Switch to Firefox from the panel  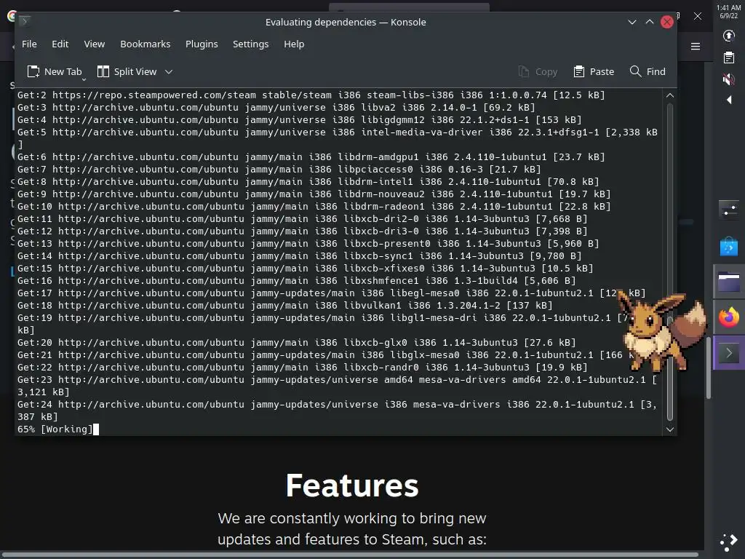pyautogui.click(x=729, y=317)
